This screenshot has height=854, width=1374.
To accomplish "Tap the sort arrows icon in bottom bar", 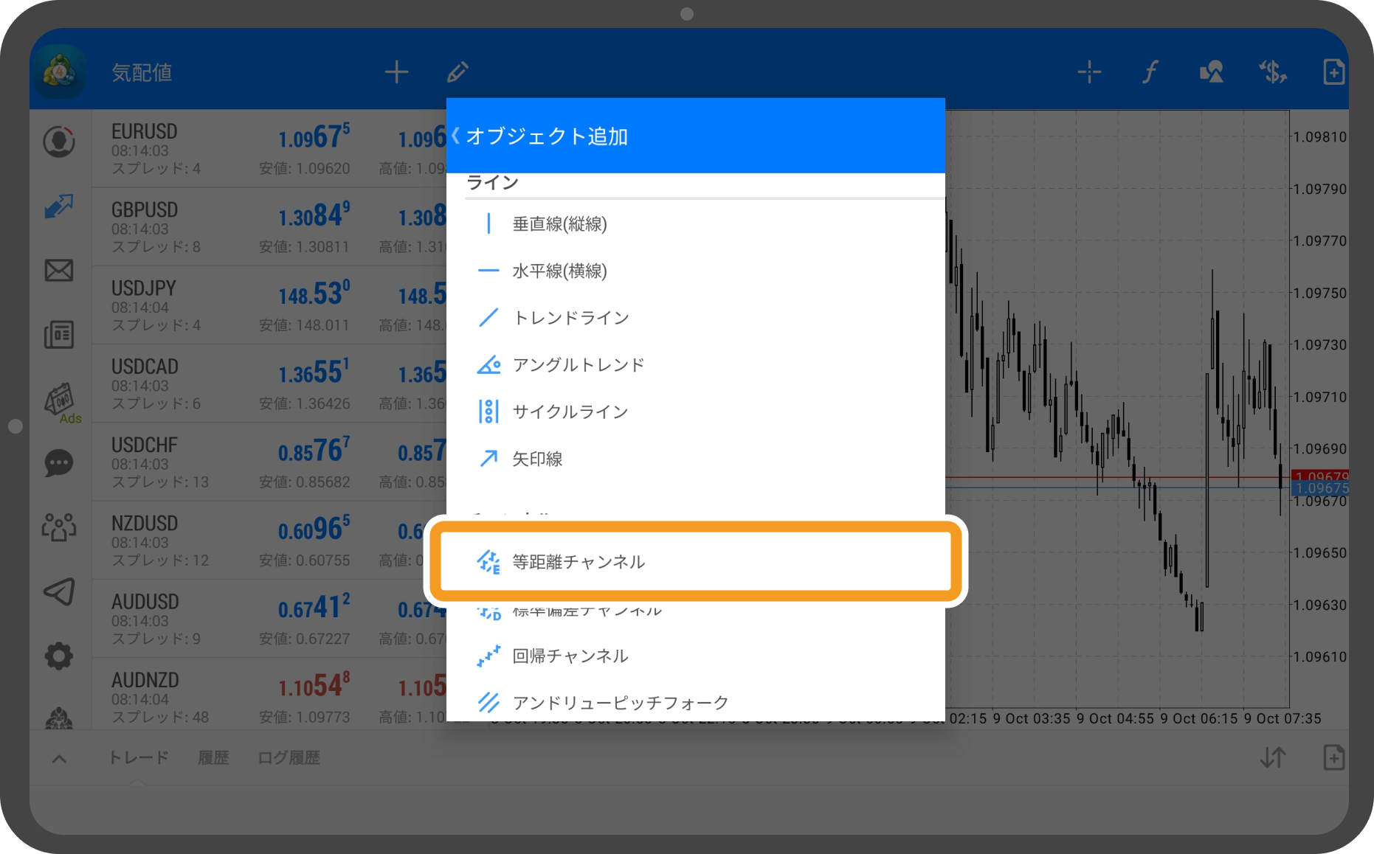I will (1273, 757).
